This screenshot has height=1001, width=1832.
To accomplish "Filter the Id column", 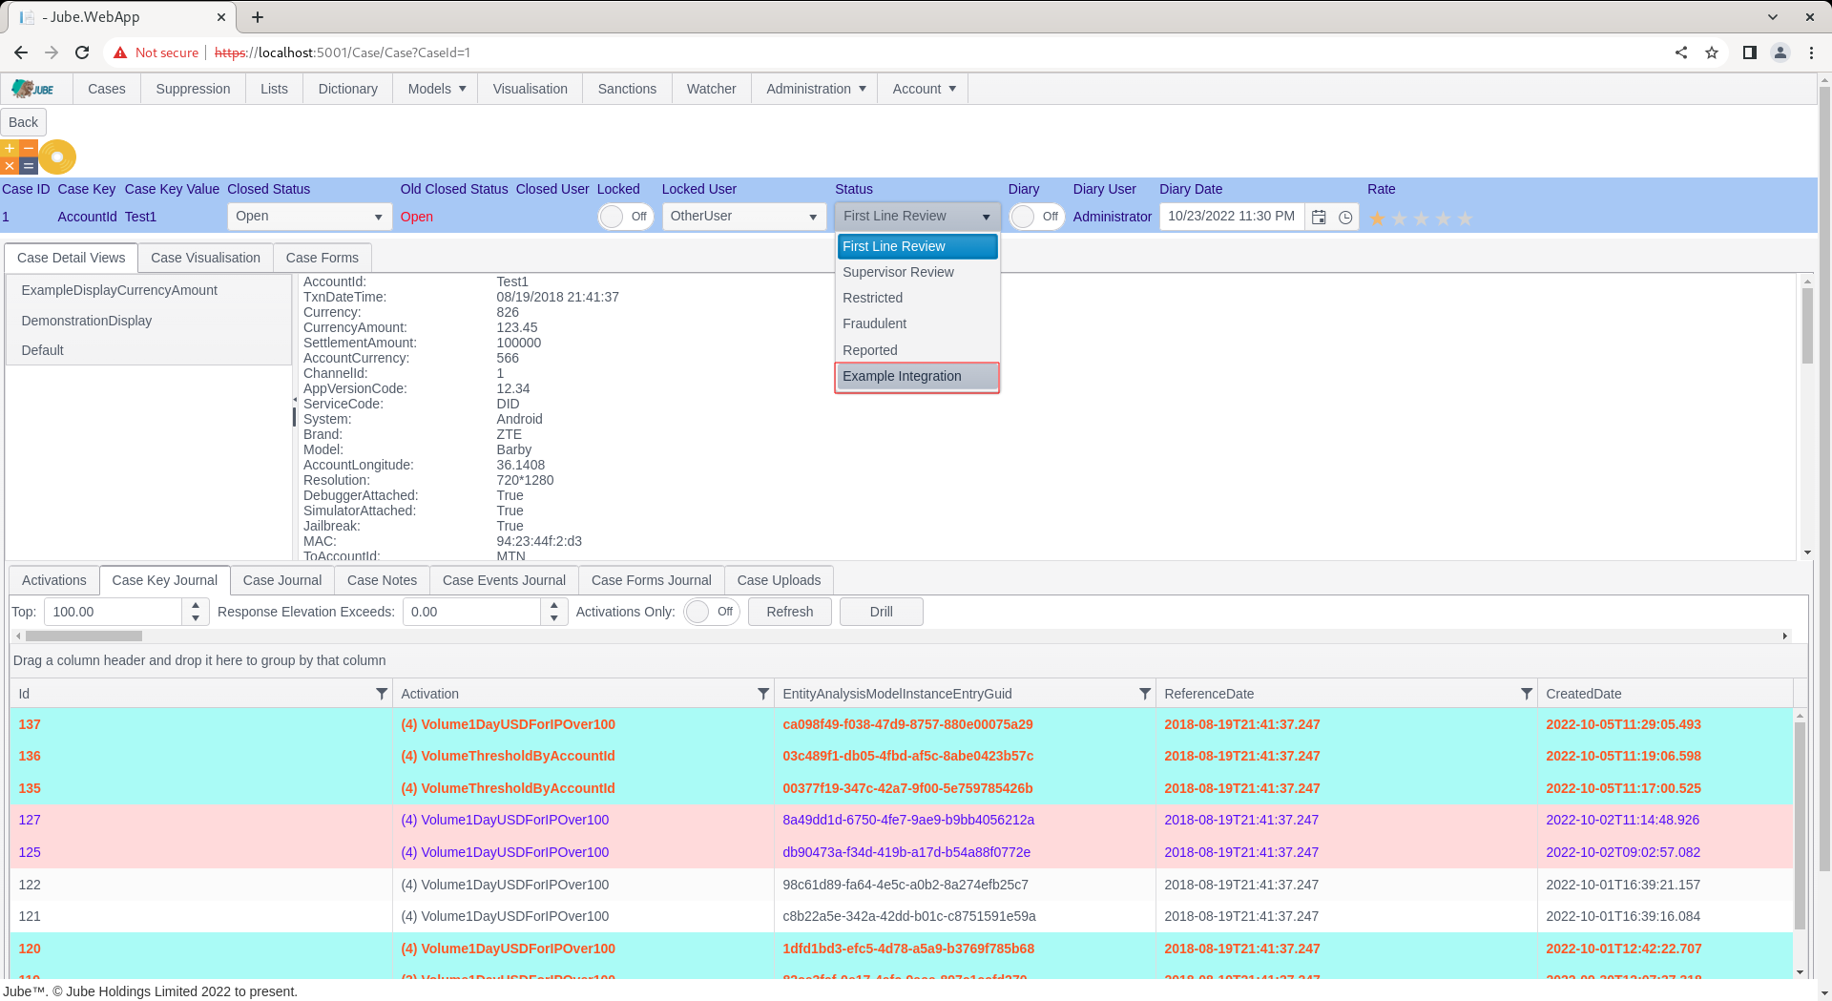I will point(382,694).
